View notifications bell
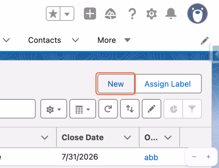 click(x=171, y=14)
